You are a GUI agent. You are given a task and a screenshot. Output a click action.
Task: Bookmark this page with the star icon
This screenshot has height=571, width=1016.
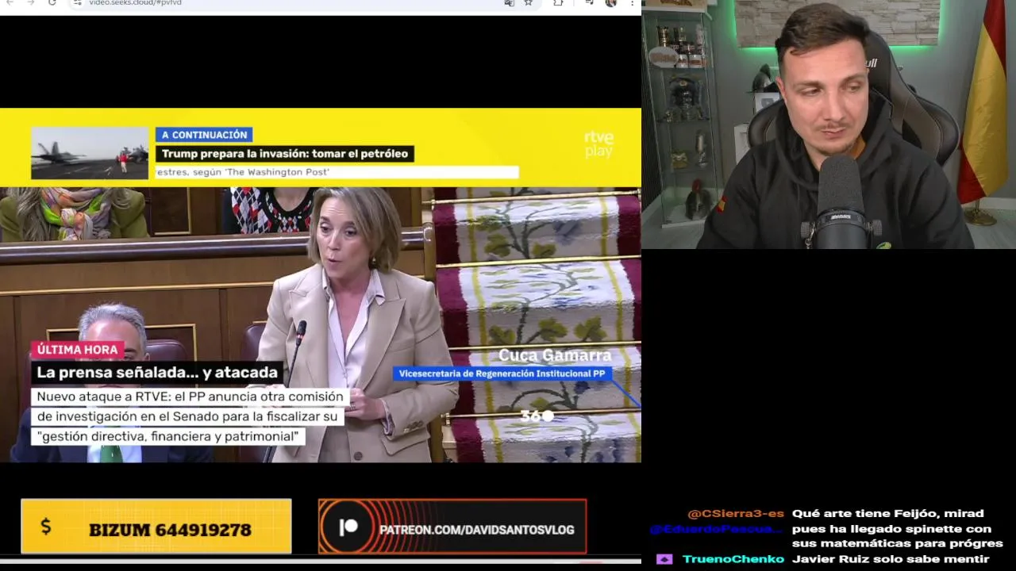click(529, 2)
